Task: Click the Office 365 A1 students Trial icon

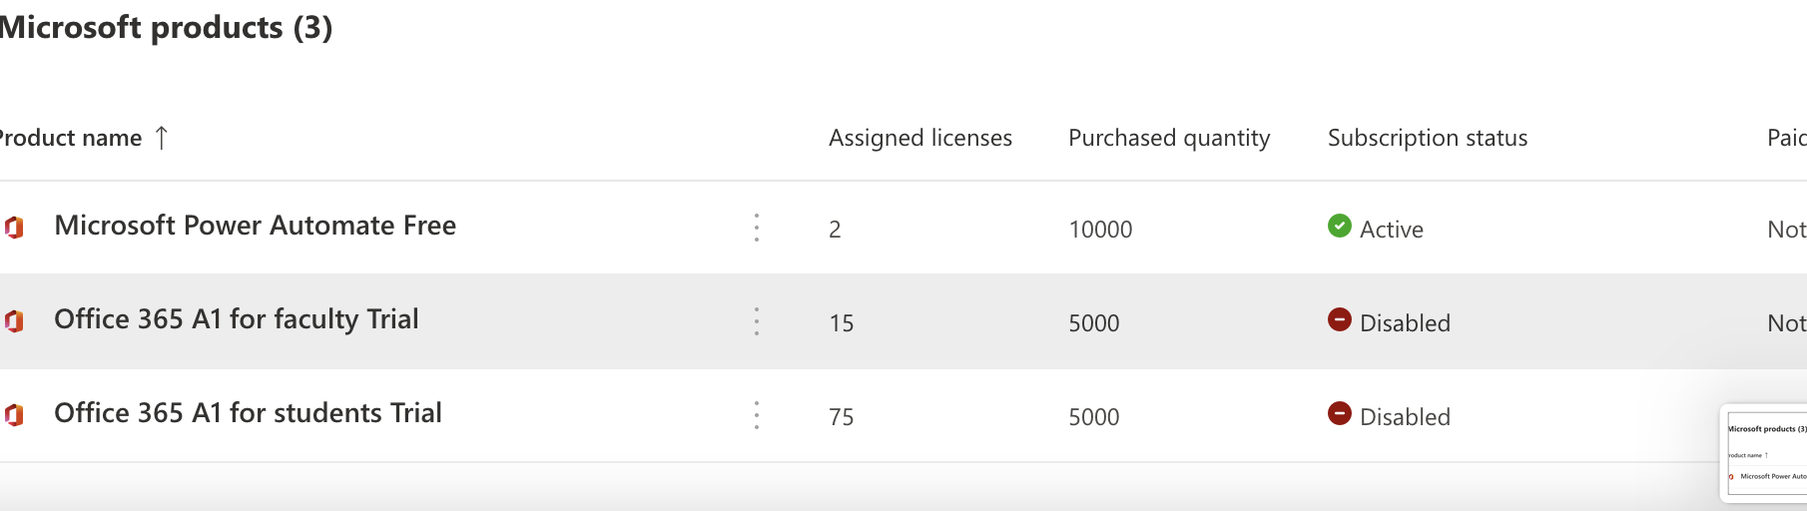Action: pos(14,415)
